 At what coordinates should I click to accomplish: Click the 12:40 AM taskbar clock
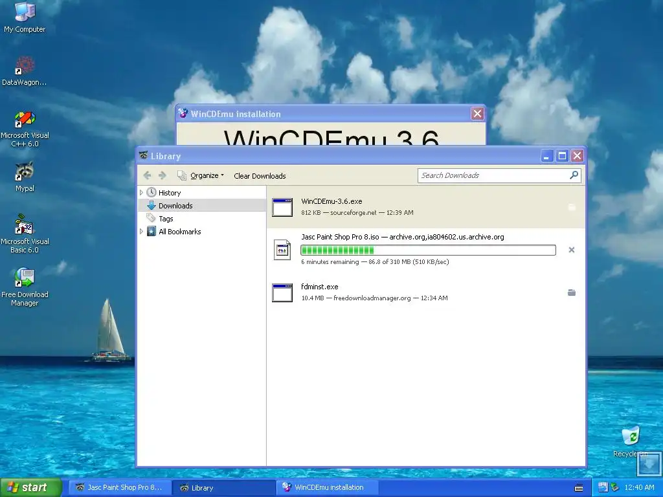click(639, 487)
